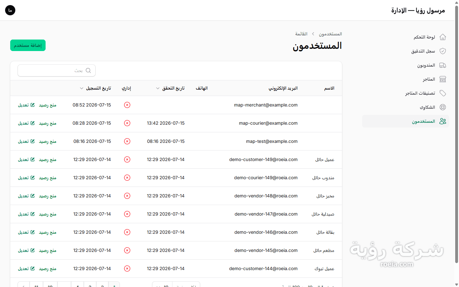This screenshot has width=459, height=287.
Task: Open المتاجر store icon in sidebar
Action: pyautogui.click(x=443, y=79)
